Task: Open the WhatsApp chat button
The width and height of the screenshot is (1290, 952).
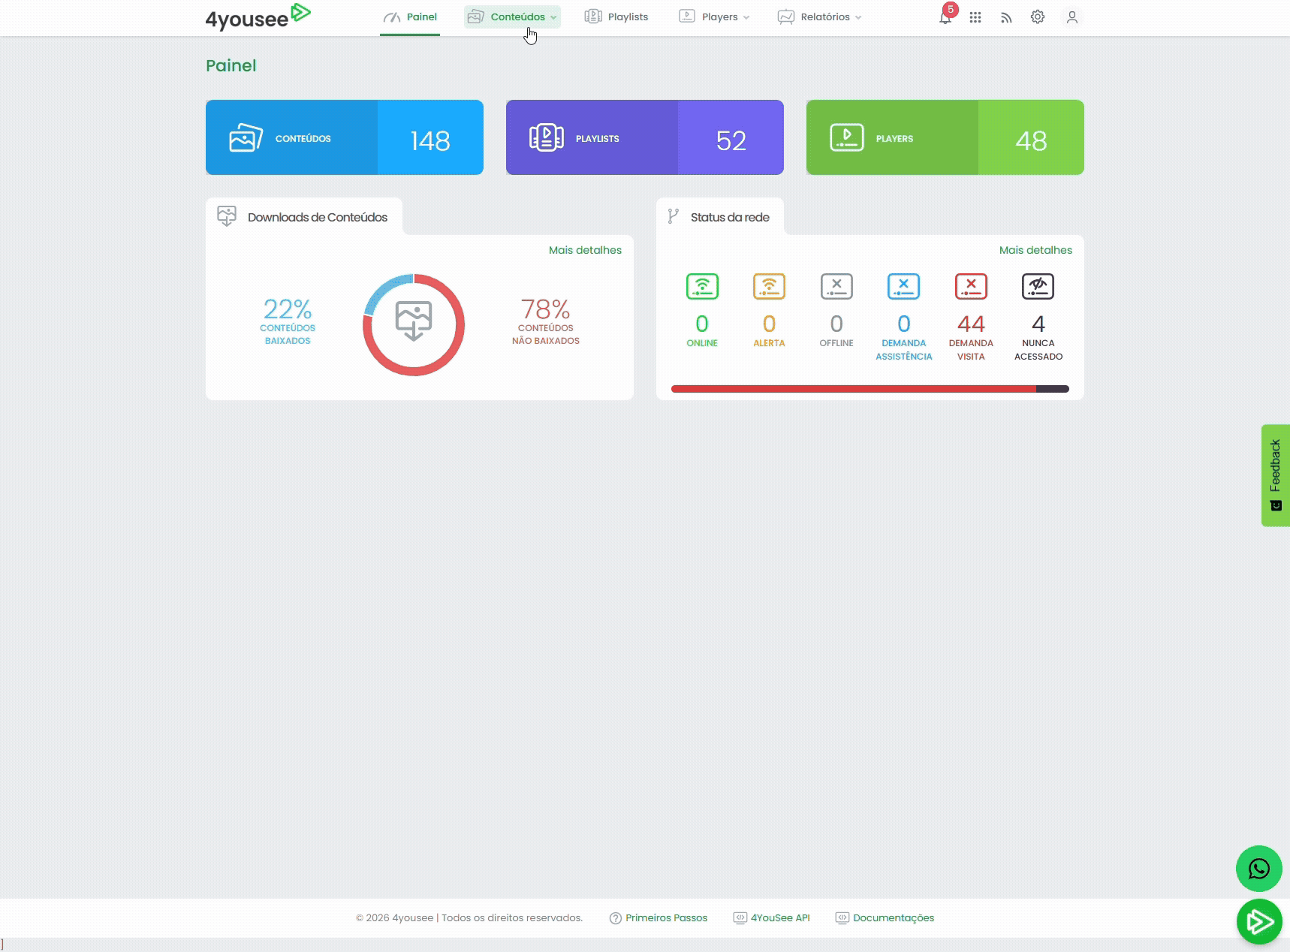Action: (x=1259, y=869)
